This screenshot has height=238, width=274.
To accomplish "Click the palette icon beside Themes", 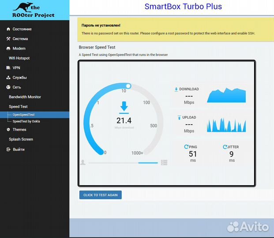I will point(8,130).
